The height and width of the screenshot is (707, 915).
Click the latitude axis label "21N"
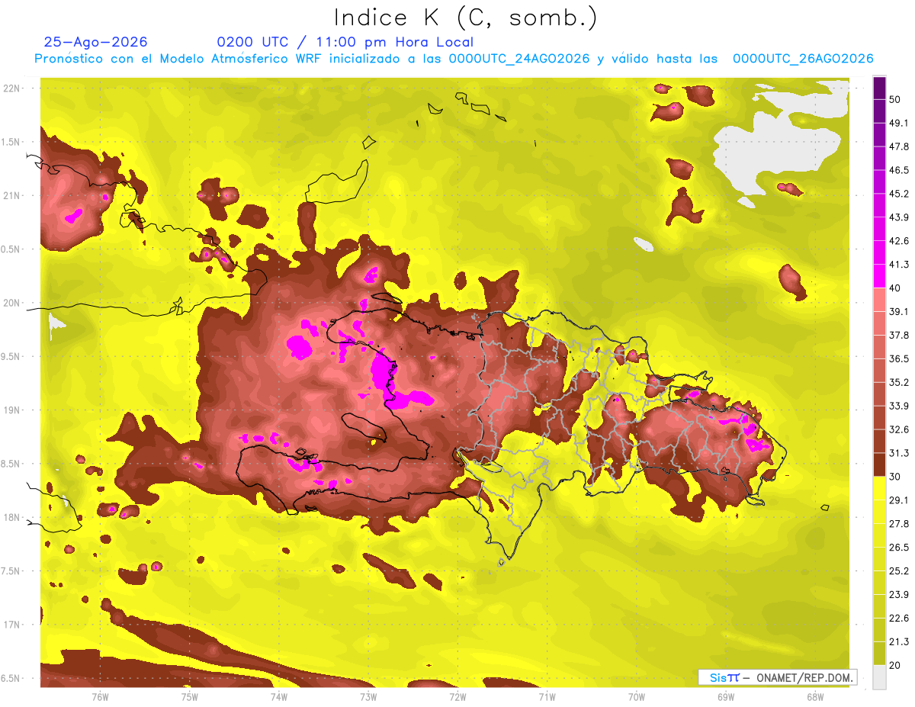coord(12,195)
